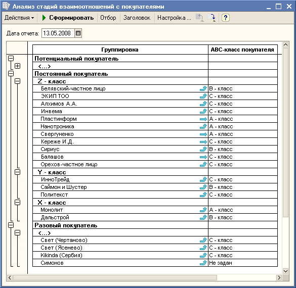Open the calendar picker beside report date
The image size is (296, 288).
(x=78, y=33)
